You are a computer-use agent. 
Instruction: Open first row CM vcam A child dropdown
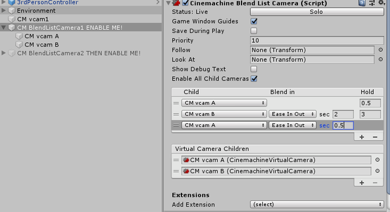(224, 103)
